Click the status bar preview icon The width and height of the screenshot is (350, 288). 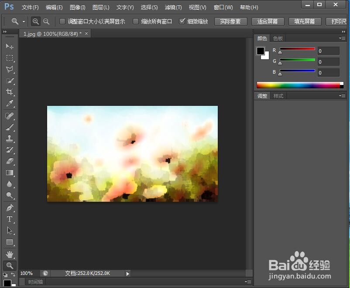45,273
